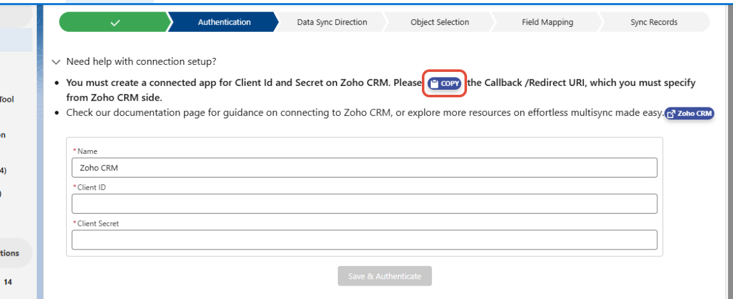Focus the Client ID input field
The image size is (733, 299).
(x=364, y=204)
